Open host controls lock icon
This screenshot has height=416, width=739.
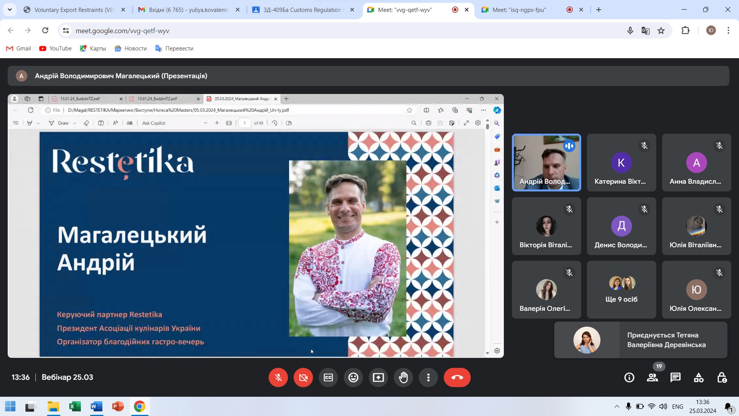point(722,377)
